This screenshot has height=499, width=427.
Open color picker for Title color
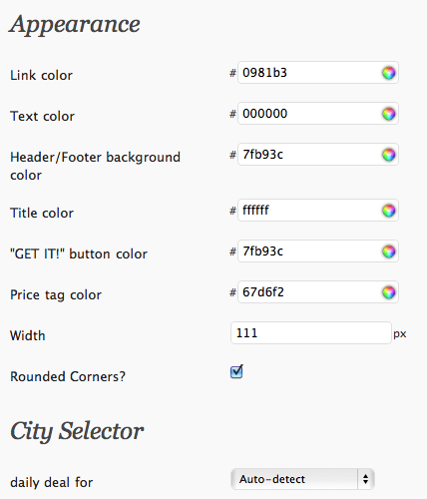pyautogui.click(x=388, y=211)
